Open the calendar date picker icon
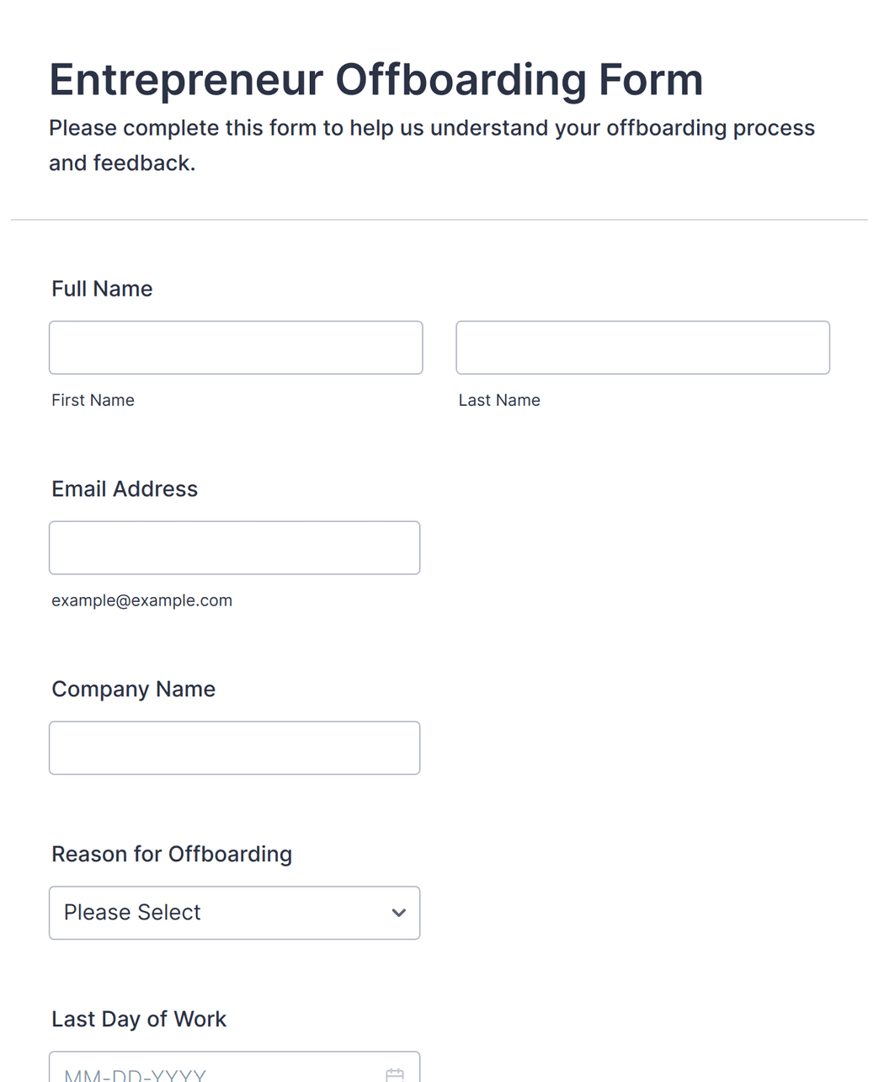The height and width of the screenshot is (1082, 879). point(394,1074)
